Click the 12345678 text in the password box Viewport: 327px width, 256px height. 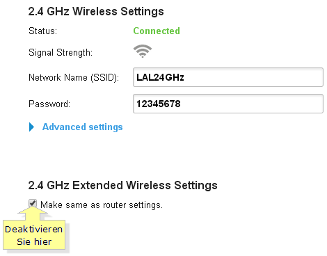[x=159, y=104]
